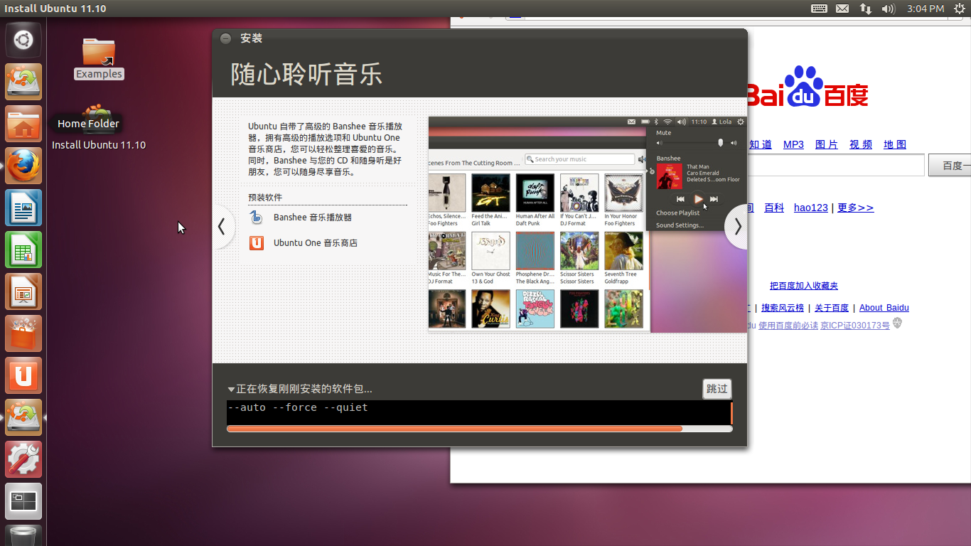The image size is (971, 546).
Task: Open the MP3 link on Baidu
Action: [793, 144]
